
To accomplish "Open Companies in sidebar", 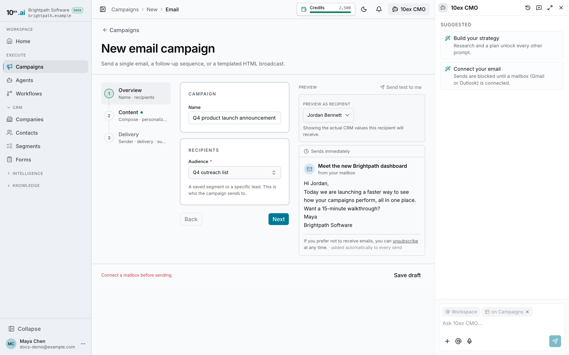I will (x=46, y=119).
